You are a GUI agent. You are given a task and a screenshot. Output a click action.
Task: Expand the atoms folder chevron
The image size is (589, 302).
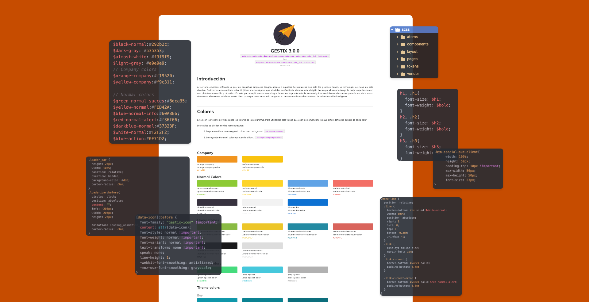coord(398,37)
